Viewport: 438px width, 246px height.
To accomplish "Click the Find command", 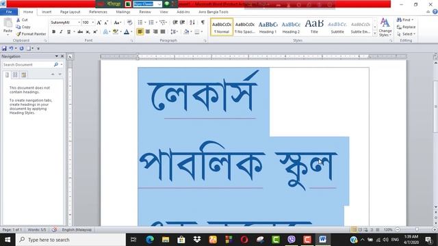I will 404,20.
